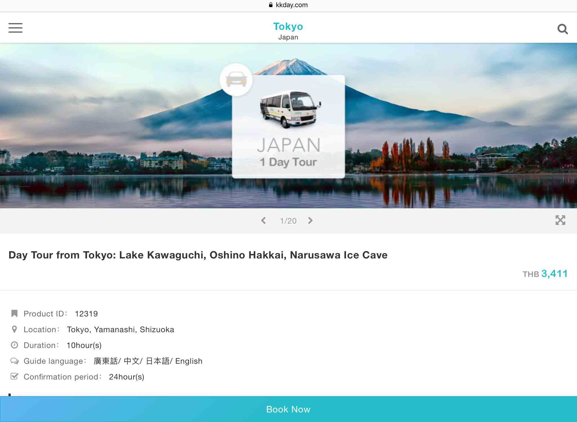
Task: Tap the Book Now button
Action: (x=288, y=409)
